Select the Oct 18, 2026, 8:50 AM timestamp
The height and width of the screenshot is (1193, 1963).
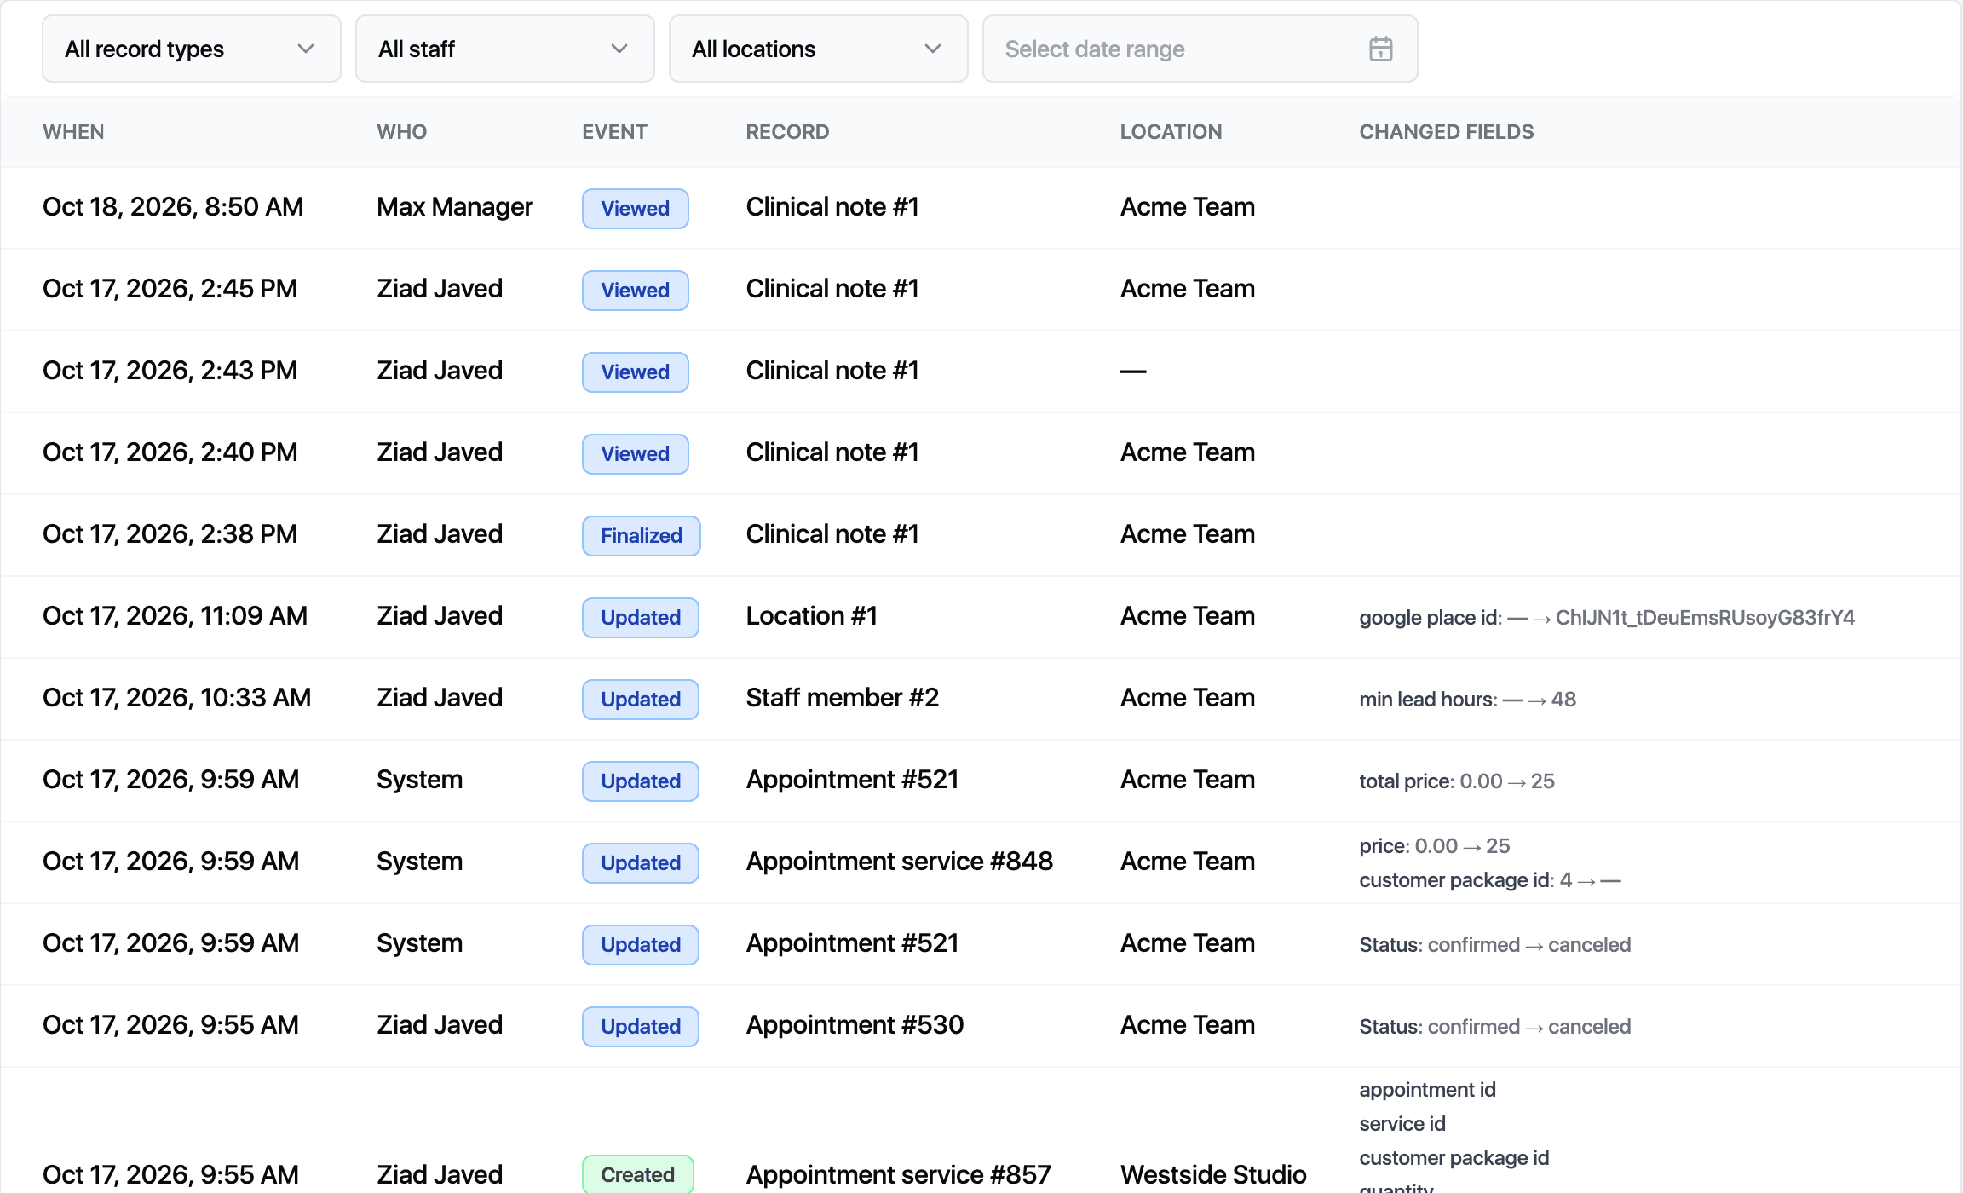[173, 207]
